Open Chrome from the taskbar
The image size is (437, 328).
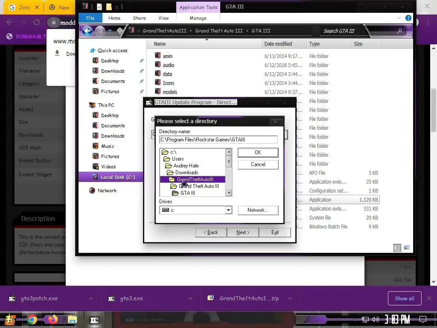click(x=32, y=319)
